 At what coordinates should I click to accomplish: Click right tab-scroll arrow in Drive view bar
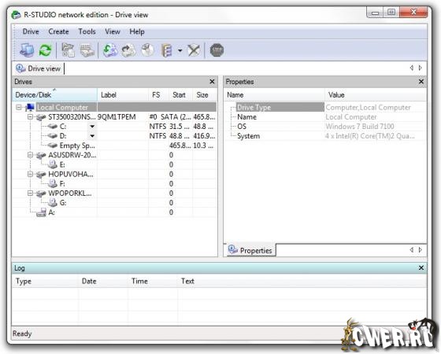pyautogui.click(x=421, y=68)
